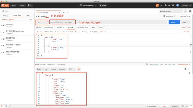Viewport: 193px width, 108px height.
Task: Click the sync status orange icon
Action: 157,5
